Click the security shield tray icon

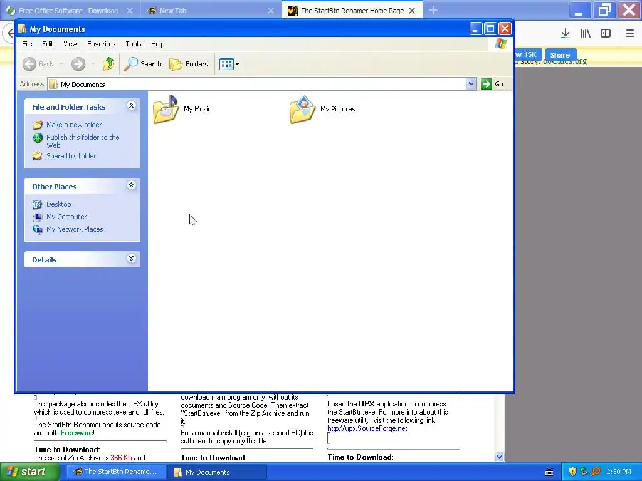pyautogui.click(x=572, y=472)
